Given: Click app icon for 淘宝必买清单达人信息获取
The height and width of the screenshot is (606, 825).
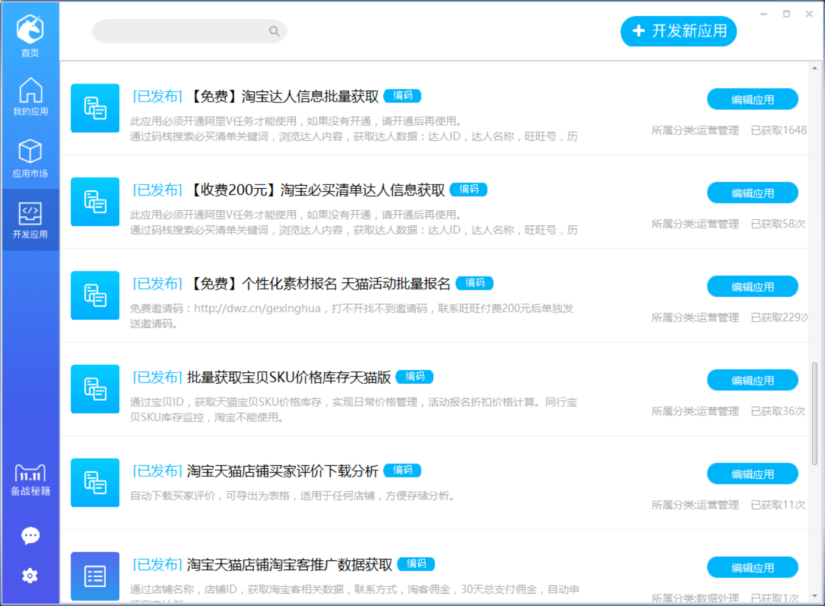Looking at the screenshot, I should click(95, 202).
